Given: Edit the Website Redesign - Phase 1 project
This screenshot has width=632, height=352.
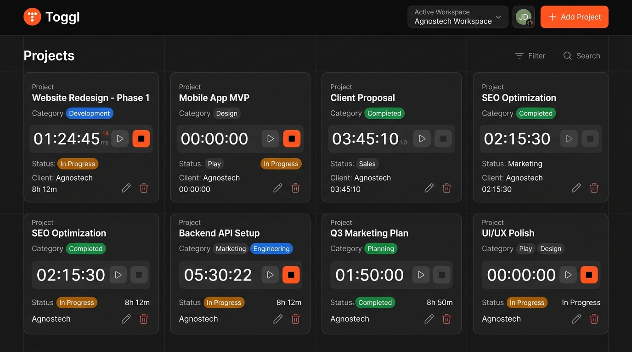Looking at the screenshot, I should click(x=126, y=188).
